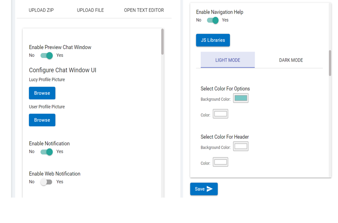Screen dimensions: 338x223
Task: Click the send arrow icon on Save
Action: [210, 189]
